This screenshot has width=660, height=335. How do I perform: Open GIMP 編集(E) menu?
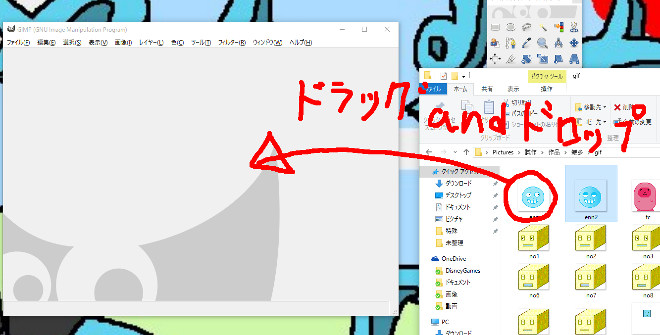point(47,43)
